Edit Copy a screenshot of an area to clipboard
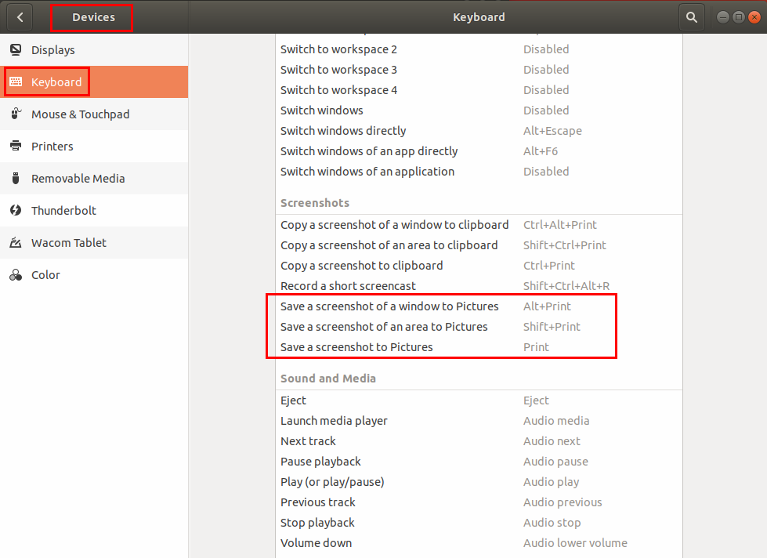Screen dimensions: 767x558 tap(479, 245)
